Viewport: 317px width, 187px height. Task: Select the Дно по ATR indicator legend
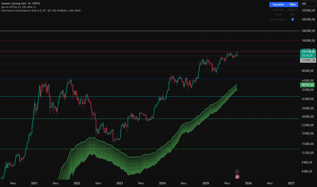23,7
